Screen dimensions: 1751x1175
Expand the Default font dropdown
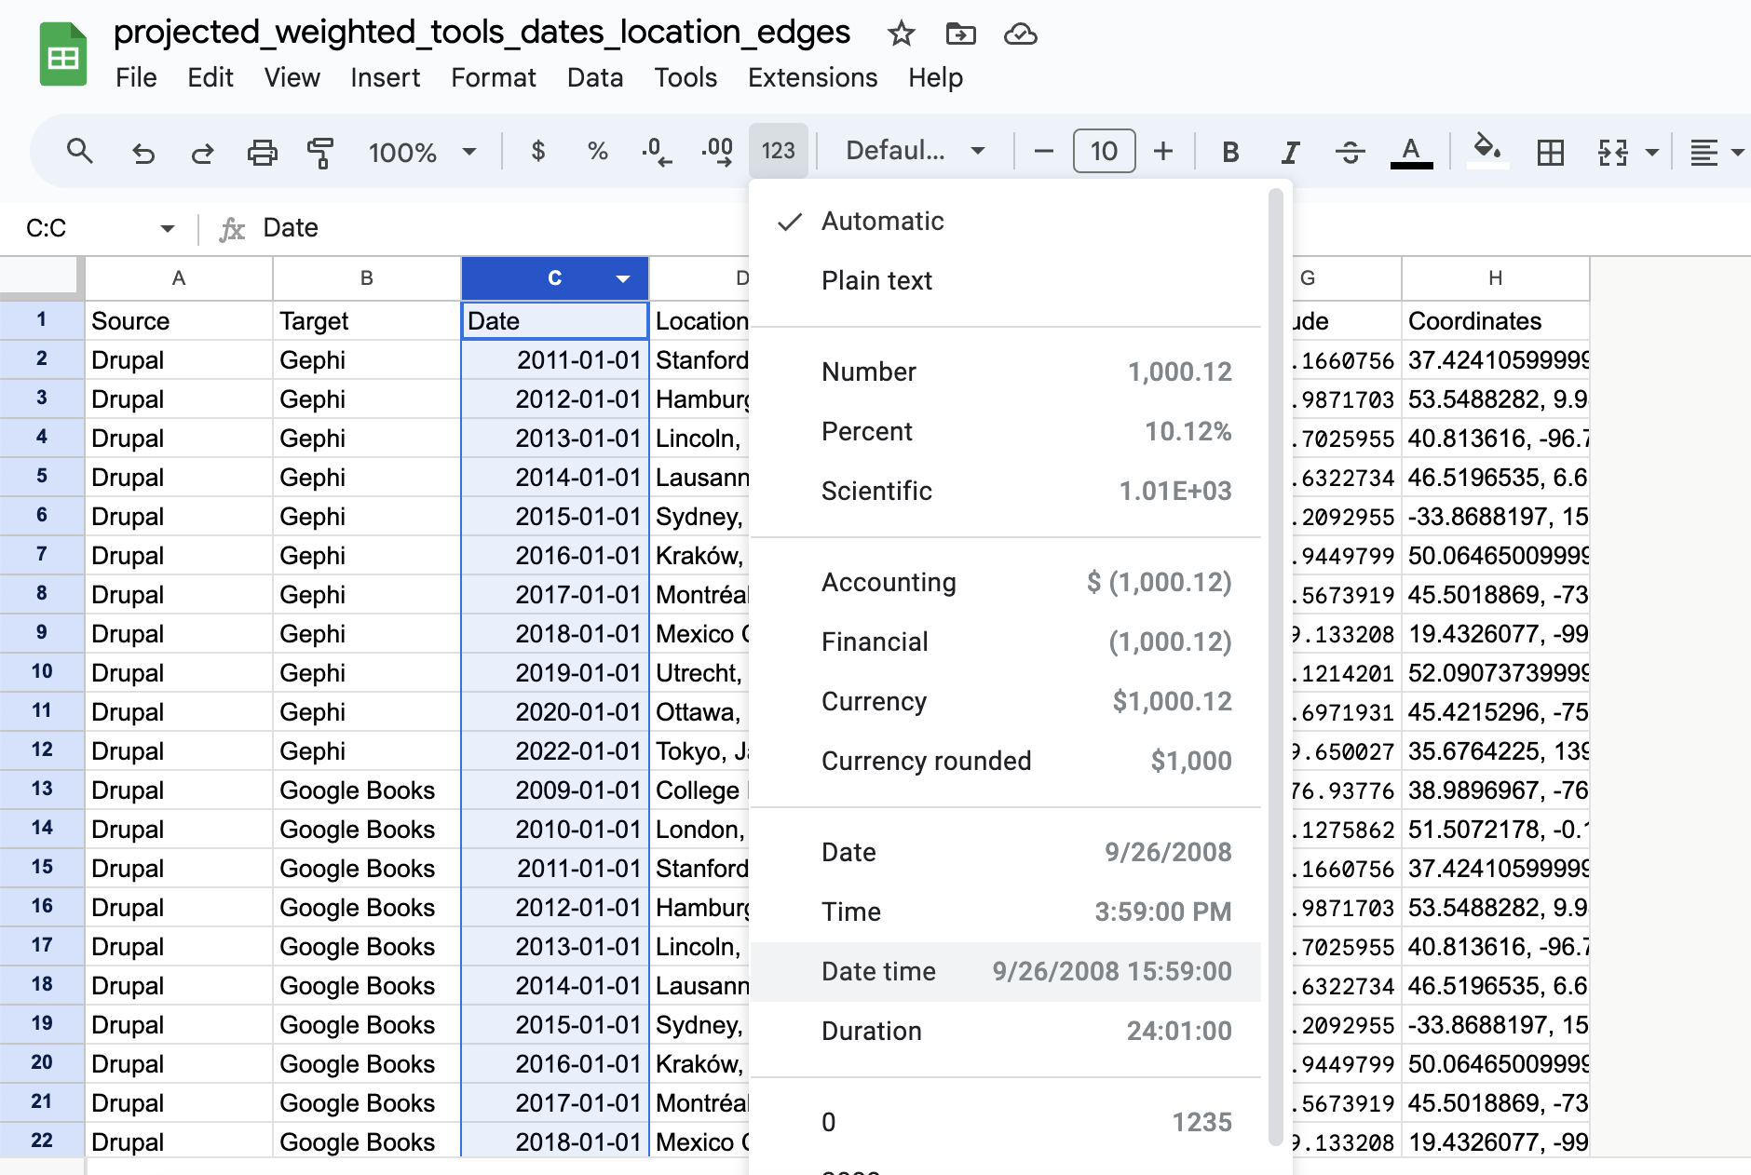(915, 151)
